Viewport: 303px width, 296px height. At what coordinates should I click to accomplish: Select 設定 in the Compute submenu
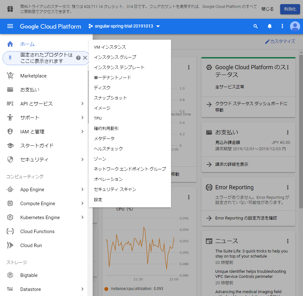(130, 199)
